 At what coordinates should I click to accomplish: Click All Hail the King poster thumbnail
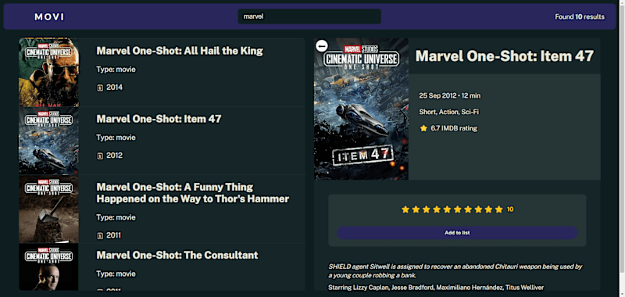pyautogui.click(x=48, y=72)
